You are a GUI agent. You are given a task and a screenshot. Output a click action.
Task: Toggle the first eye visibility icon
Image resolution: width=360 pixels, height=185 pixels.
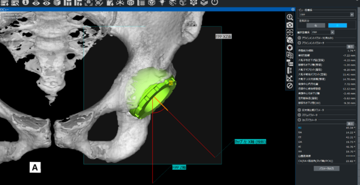point(36,2)
